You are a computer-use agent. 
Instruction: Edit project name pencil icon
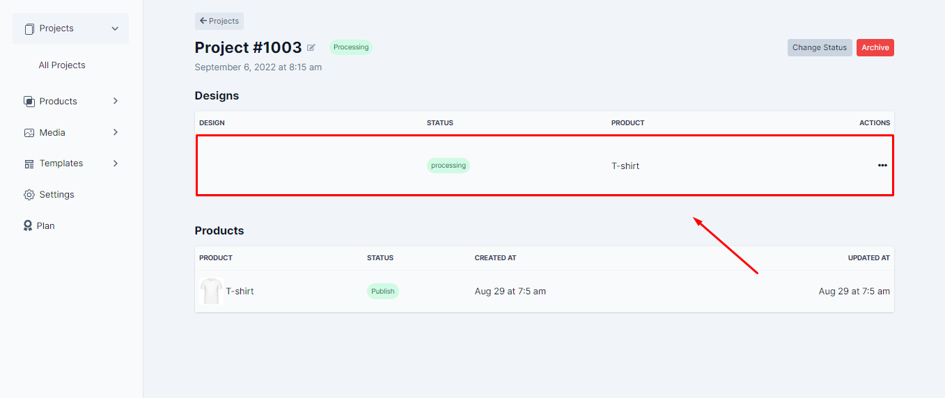pyautogui.click(x=311, y=47)
